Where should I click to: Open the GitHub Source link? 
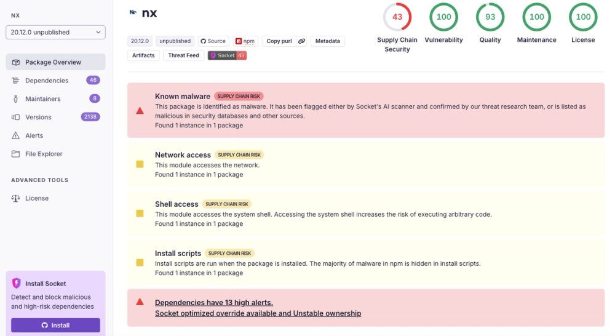click(x=213, y=41)
